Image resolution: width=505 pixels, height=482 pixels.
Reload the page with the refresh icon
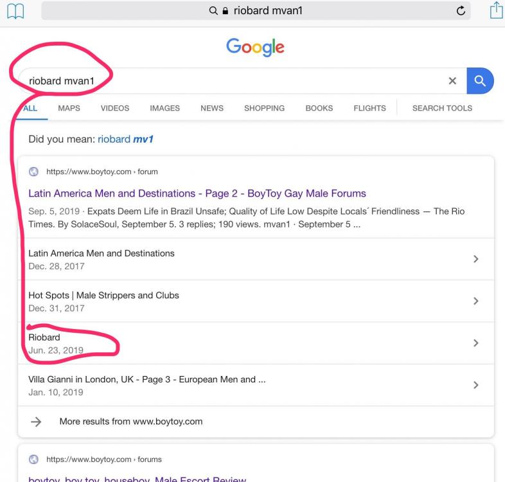point(460,10)
